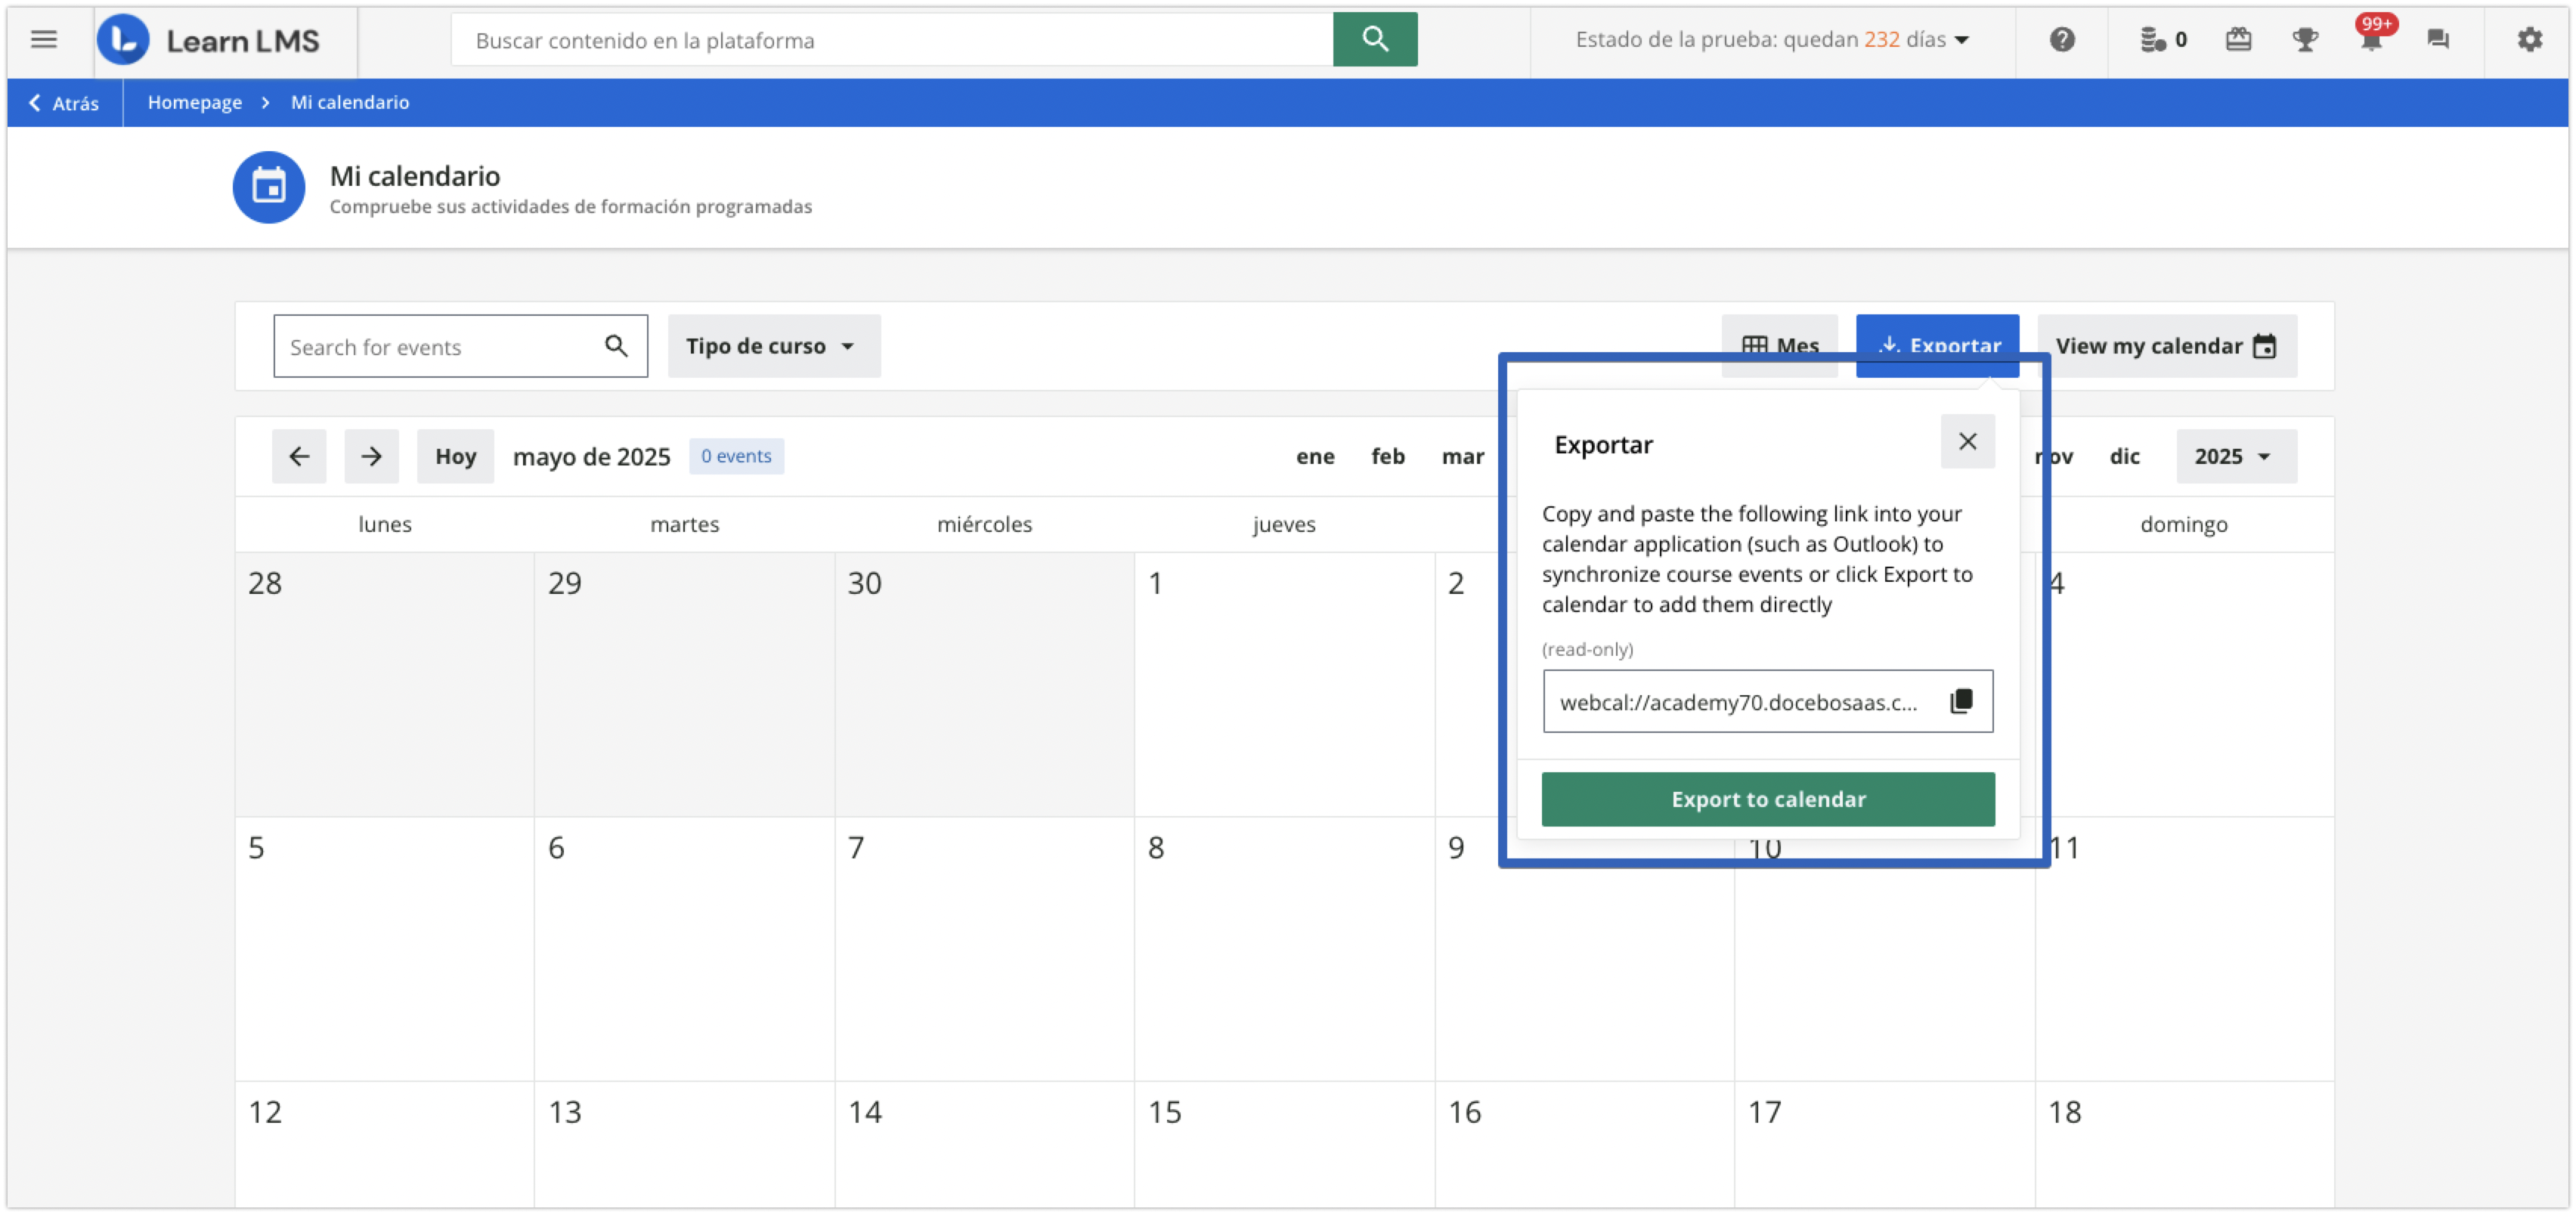Viewport: 2576px width, 1215px height.
Task: Select the day 8 cell
Action: (1284, 949)
